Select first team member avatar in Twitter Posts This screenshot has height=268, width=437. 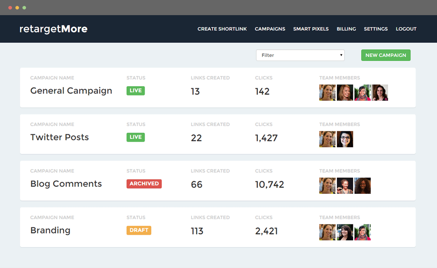click(x=327, y=139)
